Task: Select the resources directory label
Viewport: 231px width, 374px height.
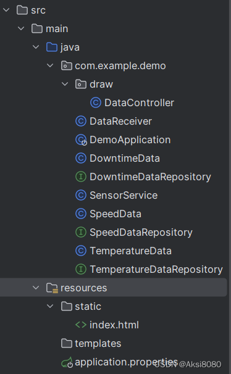Action: [x=84, y=288]
